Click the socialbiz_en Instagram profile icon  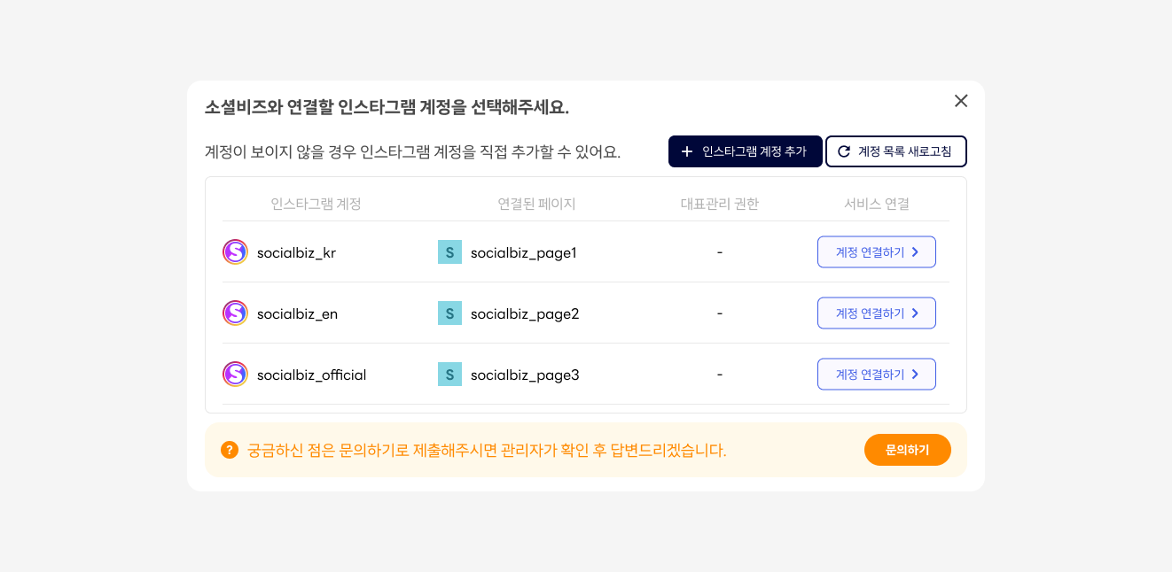click(235, 313)
